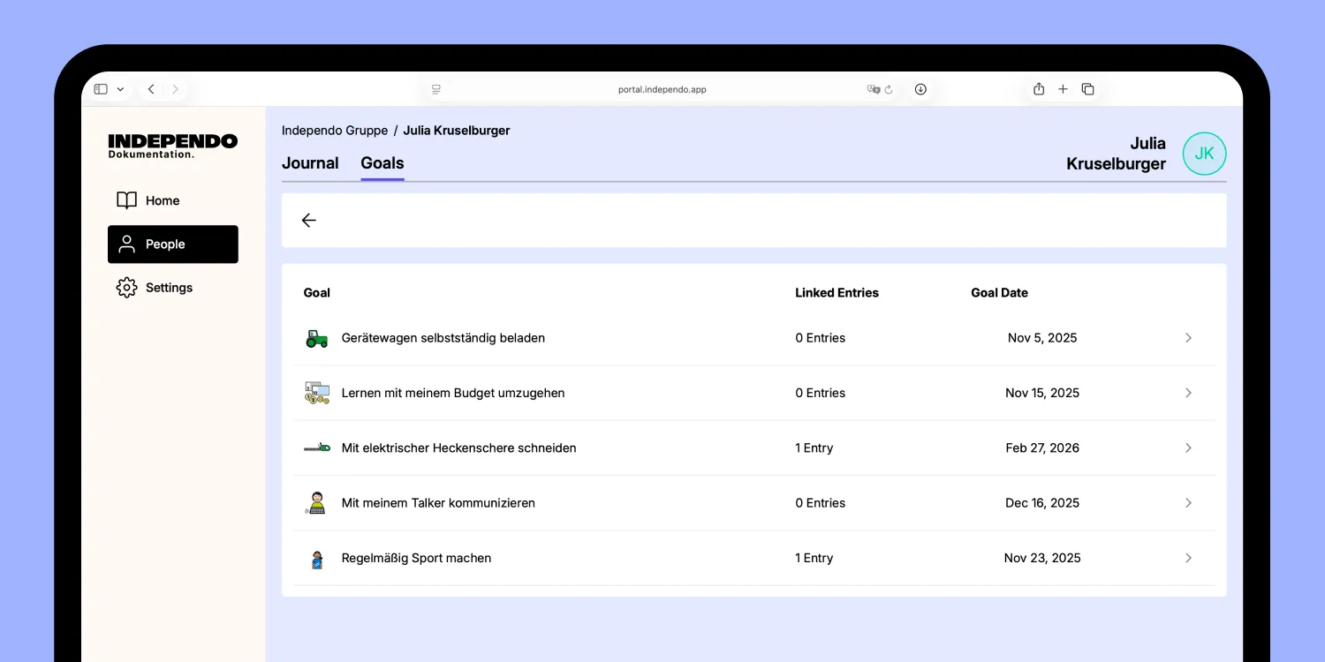The height and width of the screenshot is (662, 1325).
Task: Click the hedge trimmer goal icon
Action: pyautogui.click(x=316, y=448)
